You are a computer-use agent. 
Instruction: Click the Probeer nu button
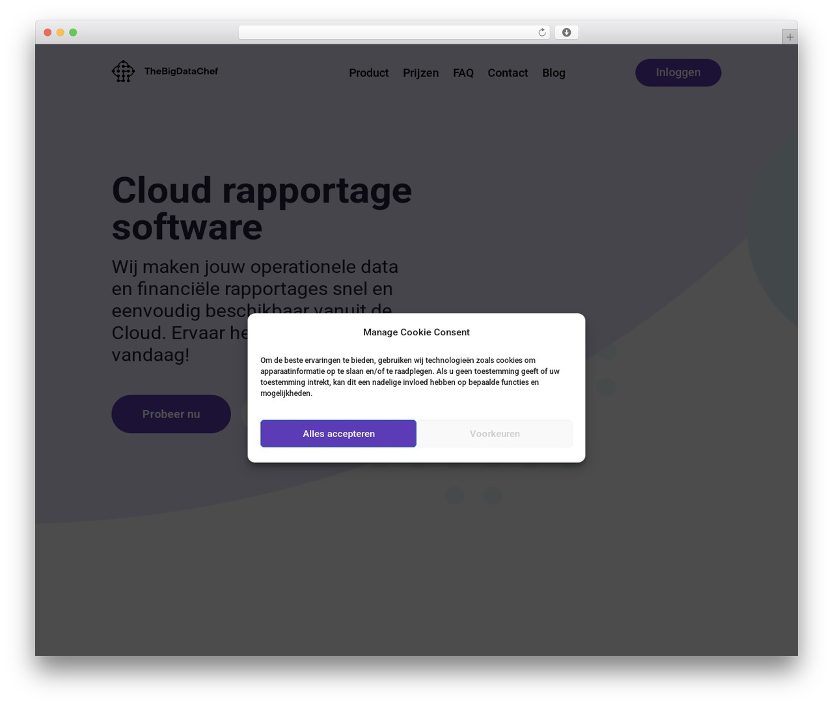click(171, 414)
